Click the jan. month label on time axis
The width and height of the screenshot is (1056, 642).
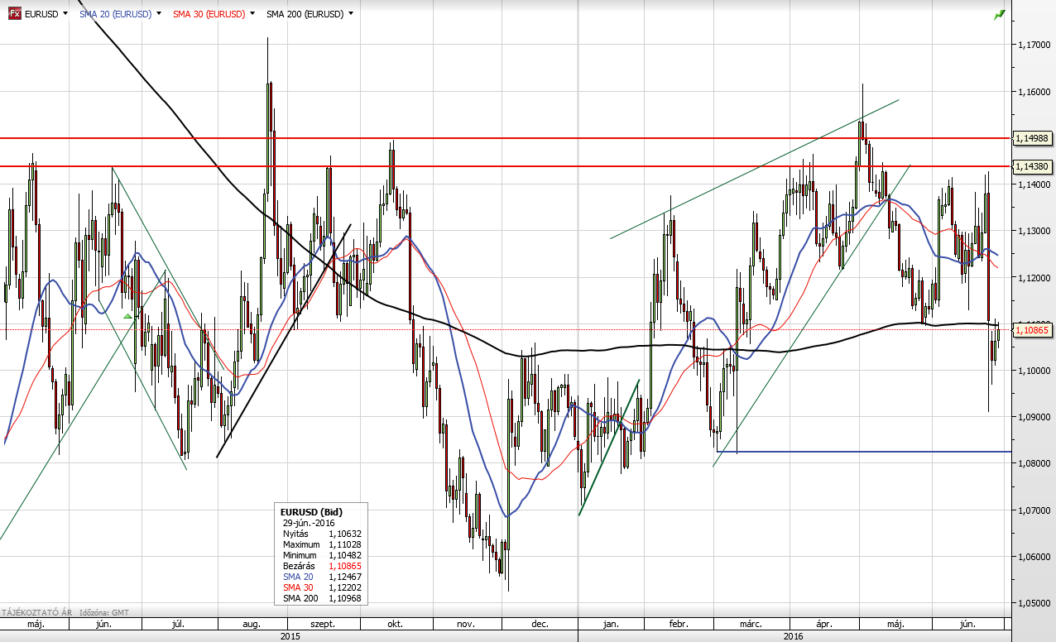pyautogui.click(x=611, y=624)
